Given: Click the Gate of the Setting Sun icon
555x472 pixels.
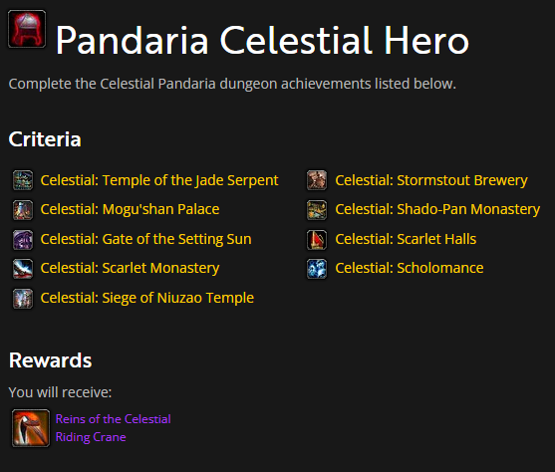Looking at the screenshot, I should coord(23,240).
